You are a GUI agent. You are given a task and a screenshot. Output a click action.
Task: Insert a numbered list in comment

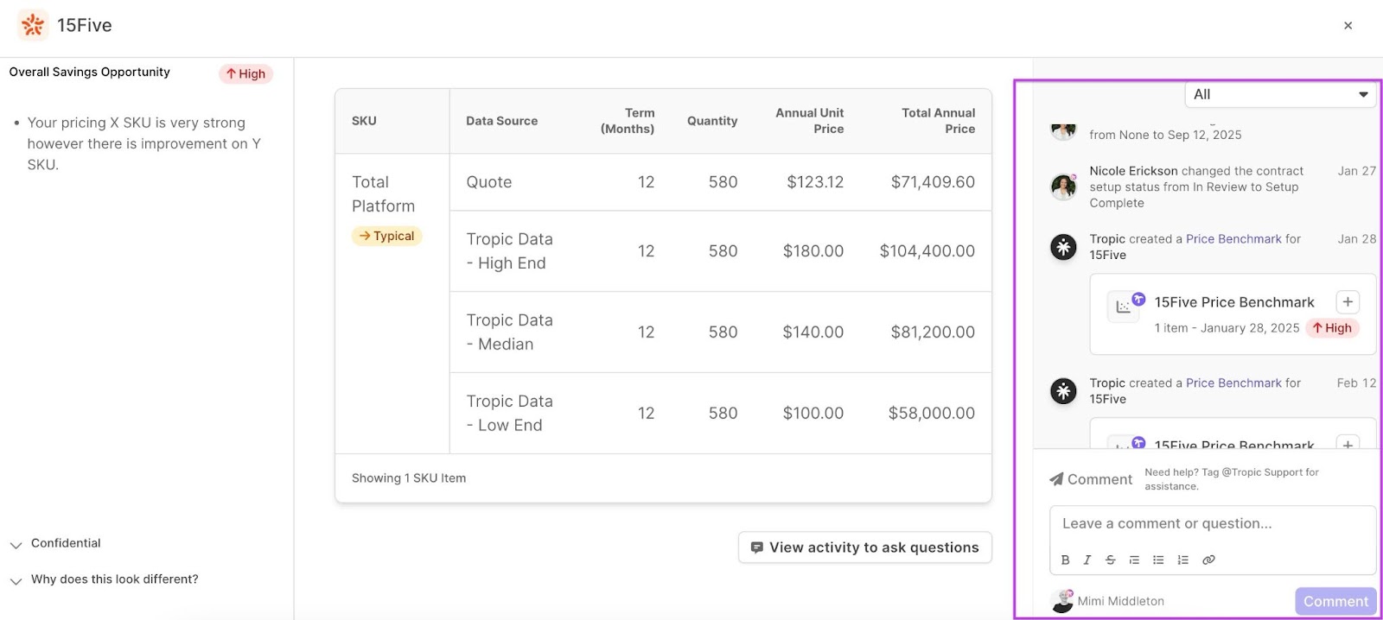(x=1182, y=560)
